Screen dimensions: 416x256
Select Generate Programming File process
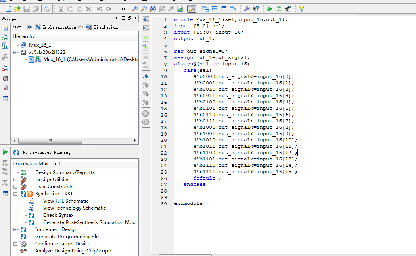coord(67,237)
